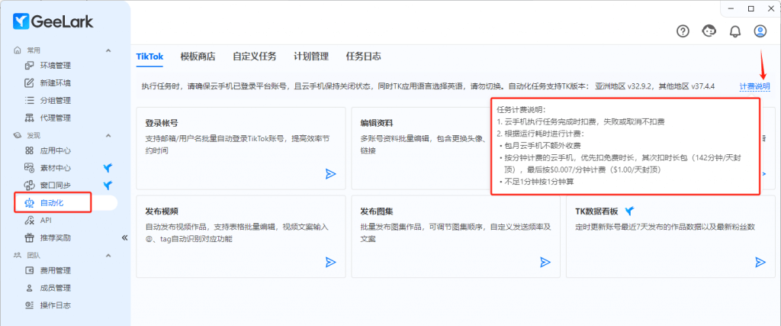Collapse the 团队 sidebar section
Viewport: 781px width, 326px height.
[108, 256]
